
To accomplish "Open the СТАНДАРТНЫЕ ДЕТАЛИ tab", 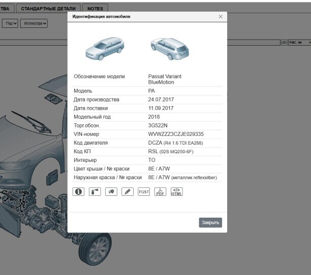I will (48, 9).
